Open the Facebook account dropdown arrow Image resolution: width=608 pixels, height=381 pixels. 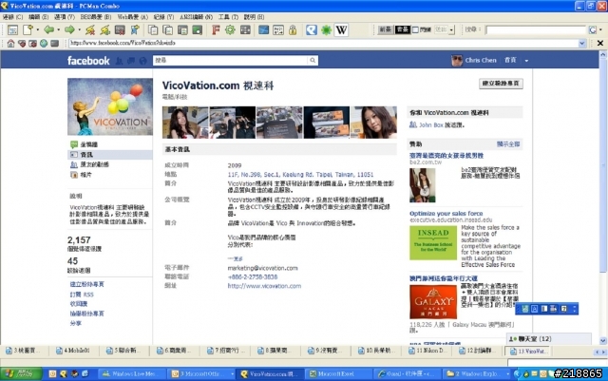pos(526,61)
